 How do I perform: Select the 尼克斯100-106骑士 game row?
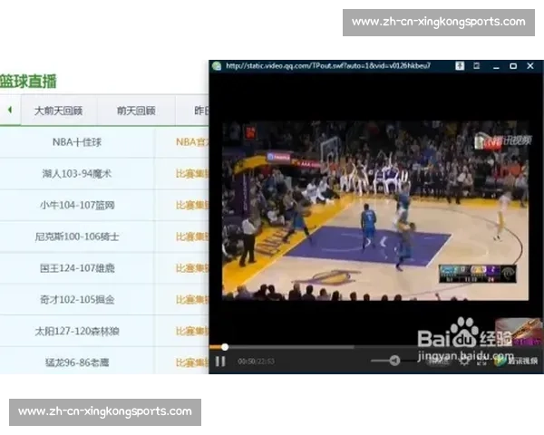[77, 237]
